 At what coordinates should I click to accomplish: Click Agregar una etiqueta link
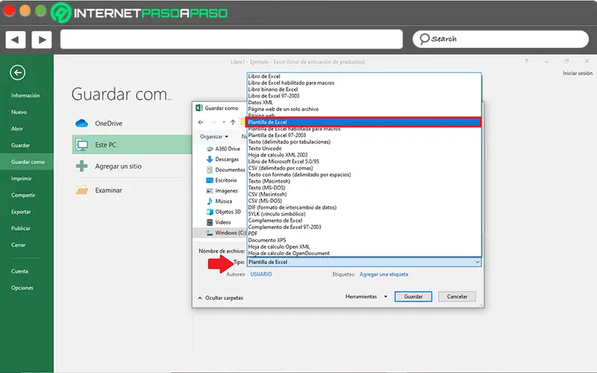coord(384,274)
